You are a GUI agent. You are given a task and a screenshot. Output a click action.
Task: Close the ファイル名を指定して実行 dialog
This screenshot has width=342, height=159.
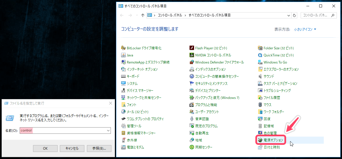coord(111,103)
